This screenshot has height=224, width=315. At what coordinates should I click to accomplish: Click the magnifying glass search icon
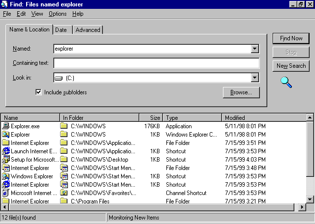[286, 82]
